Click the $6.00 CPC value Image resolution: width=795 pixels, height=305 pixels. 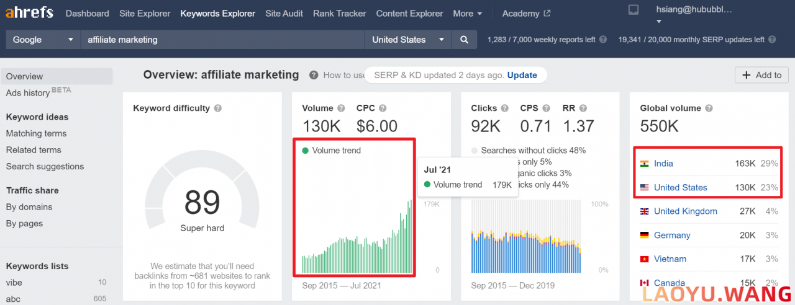pos(377,126)
